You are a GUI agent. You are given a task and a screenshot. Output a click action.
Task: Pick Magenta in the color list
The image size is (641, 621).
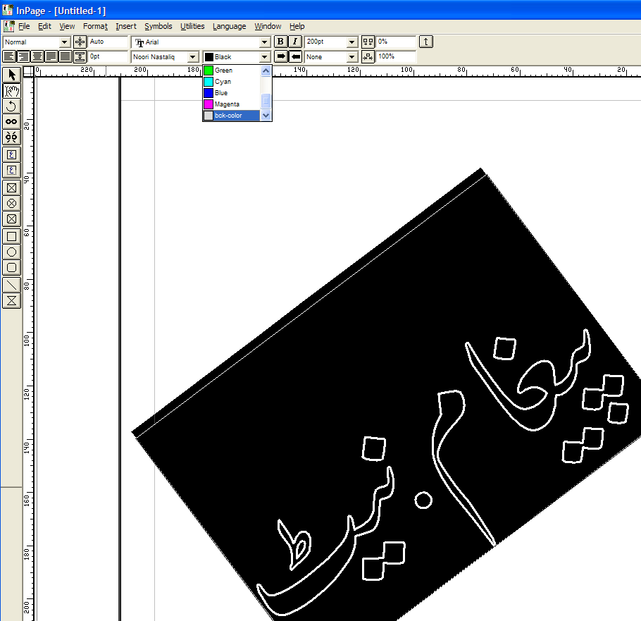227,104
